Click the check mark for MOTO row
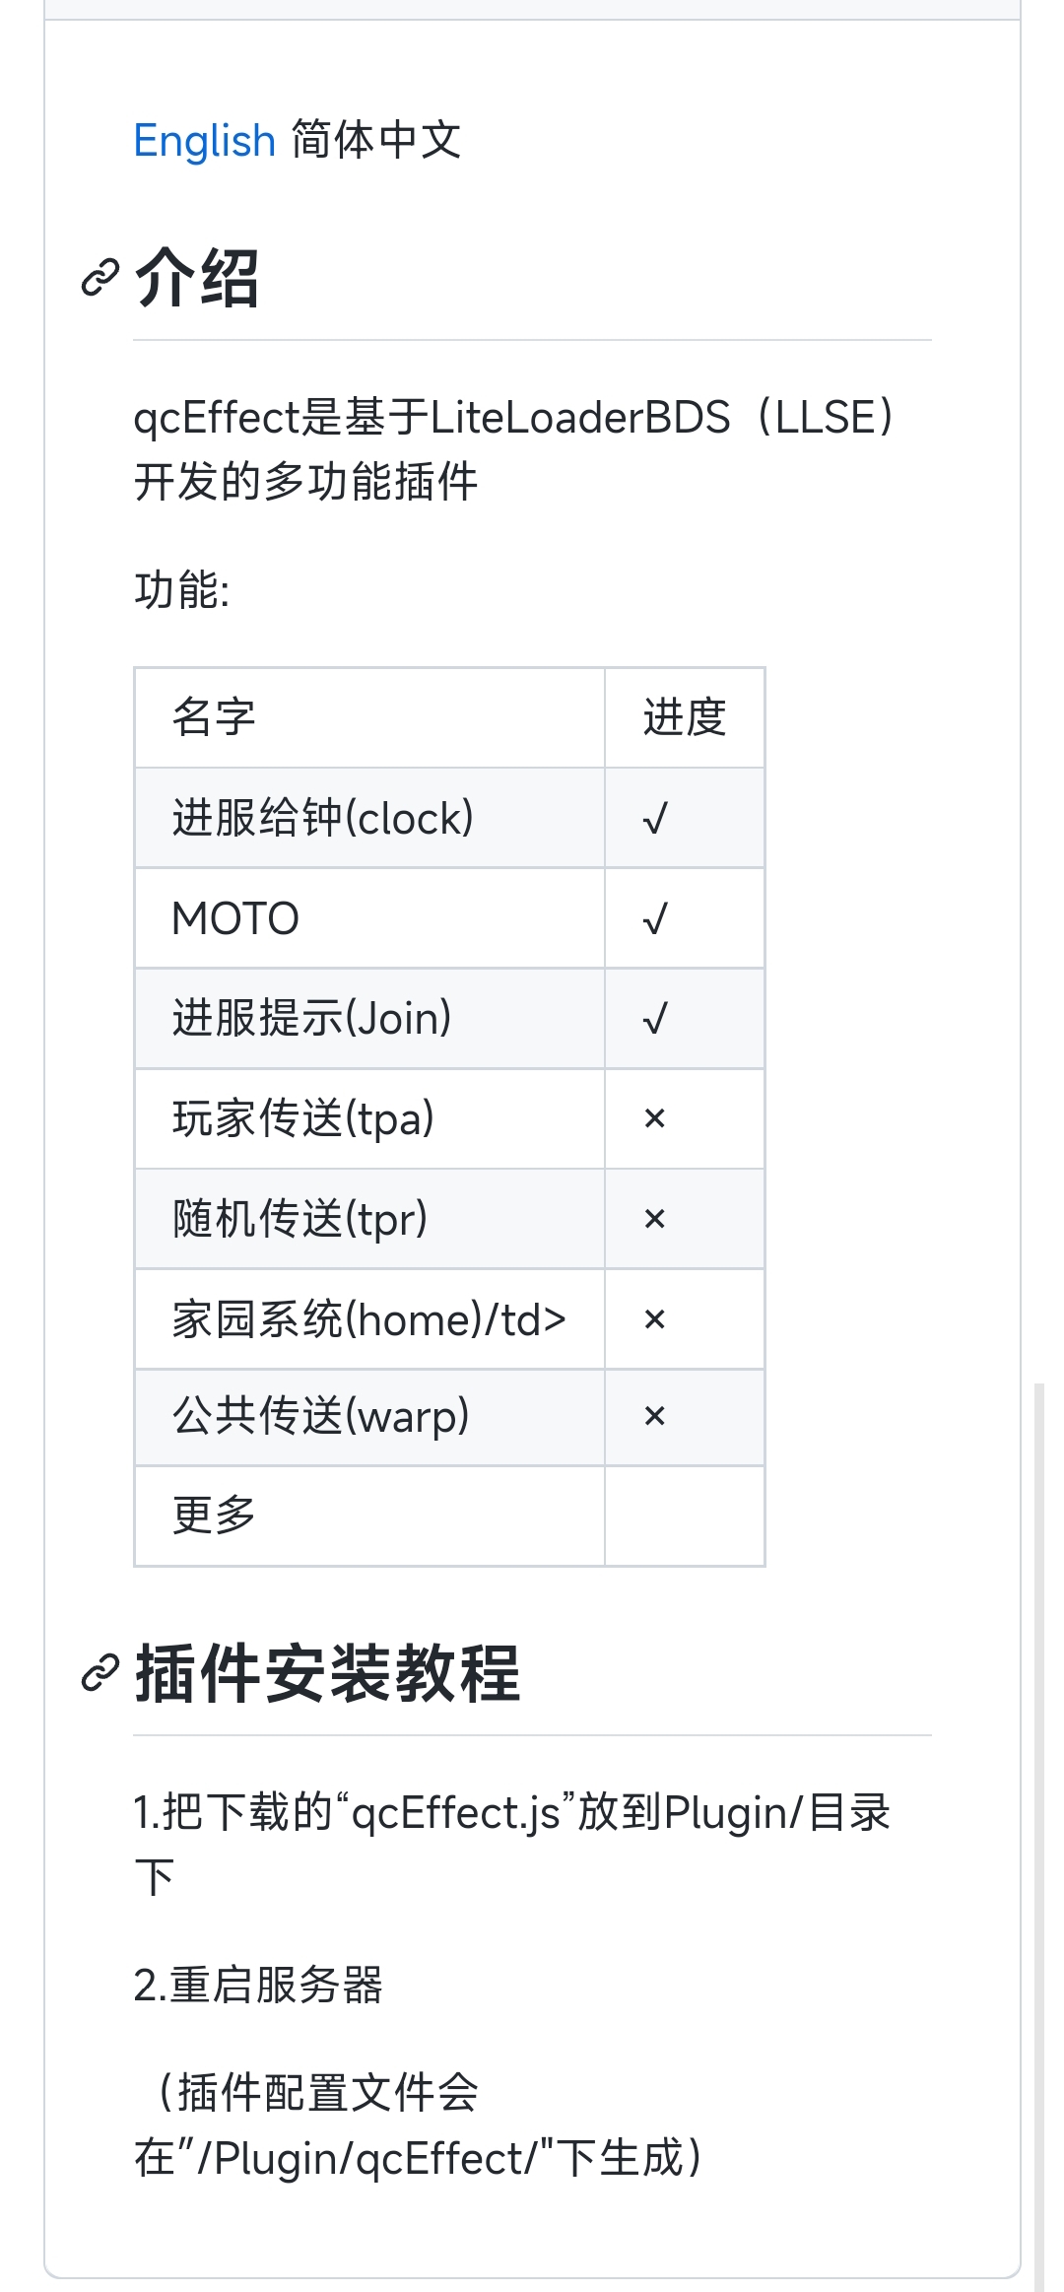1064x2292 pixels. tap(655, 919)
